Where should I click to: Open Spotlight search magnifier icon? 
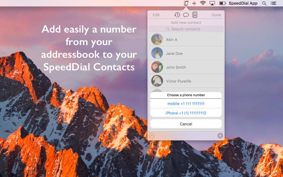click(x=264, y=3)
